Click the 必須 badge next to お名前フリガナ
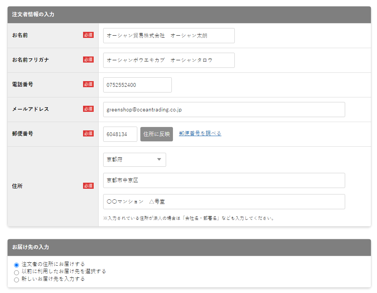 [x=88, y=60]
